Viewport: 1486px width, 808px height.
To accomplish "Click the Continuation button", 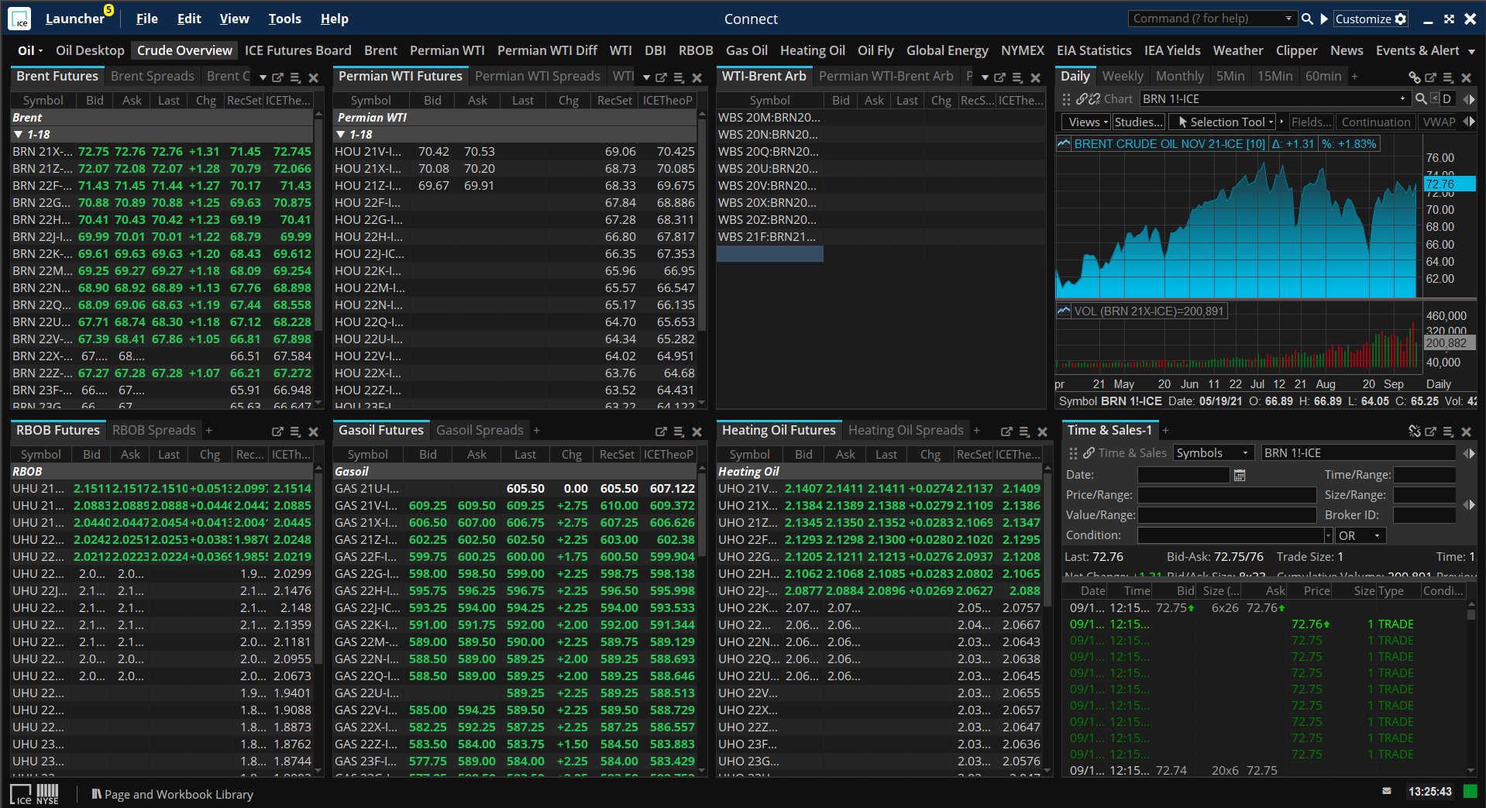I will [1375, 122].
